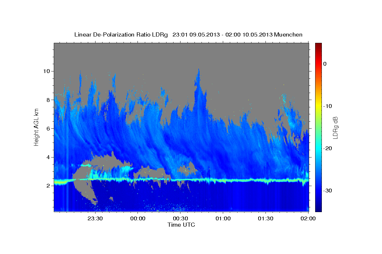Pick the dark red top of colorbar
The image size is (382, 254).
click(318, 45)
